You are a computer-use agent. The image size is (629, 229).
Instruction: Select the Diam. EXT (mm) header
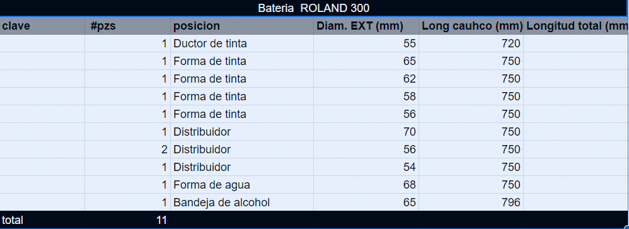[x=366, y=26]
